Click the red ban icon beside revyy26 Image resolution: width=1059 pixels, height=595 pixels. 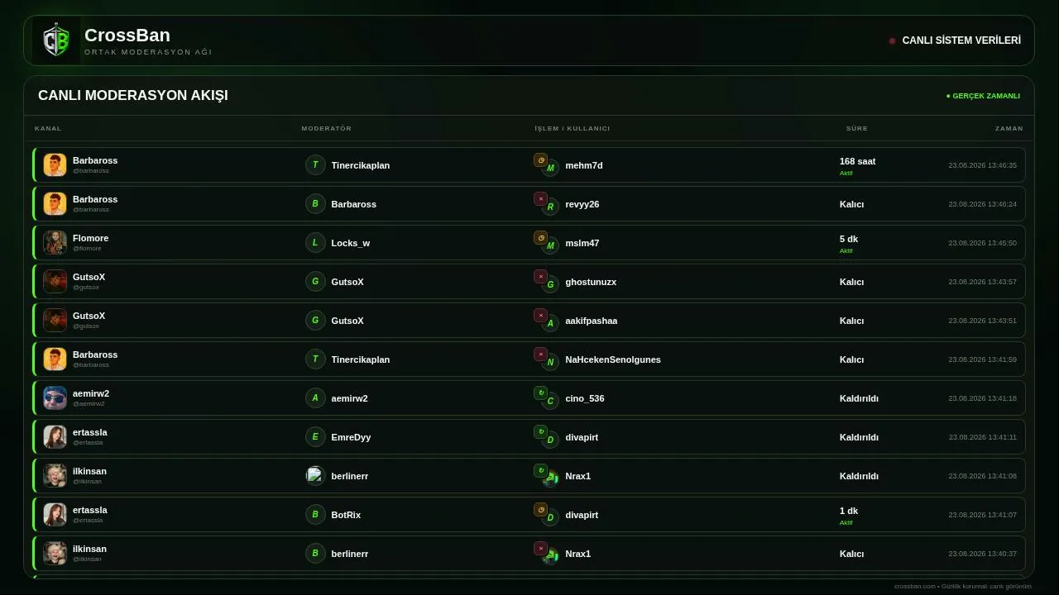pyautogui.click(x=540, y=199)
